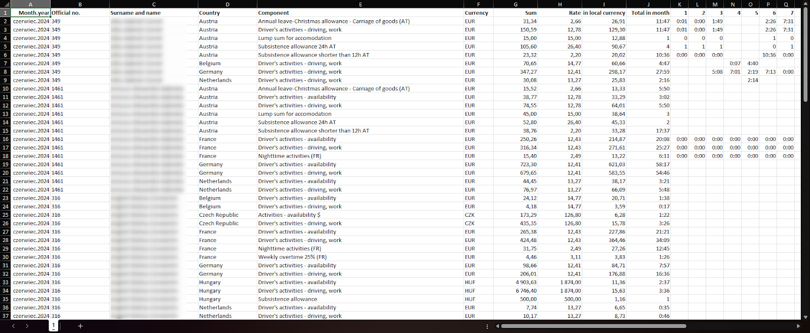810x333 pixels.
Task: Select the CZK currency cell in row 25
Action: (478, 215)
